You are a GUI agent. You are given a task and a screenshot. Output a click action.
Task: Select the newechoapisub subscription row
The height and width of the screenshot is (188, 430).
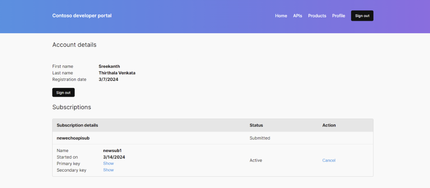coord(73,138)
